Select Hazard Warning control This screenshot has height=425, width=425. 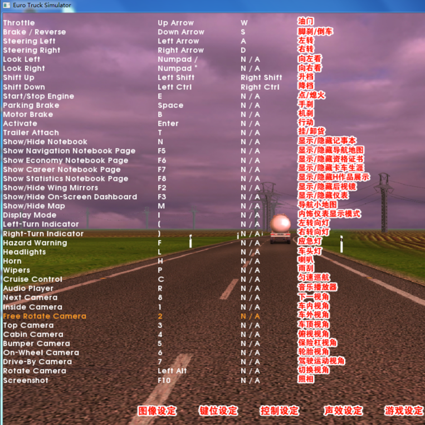tap(35, 243)
